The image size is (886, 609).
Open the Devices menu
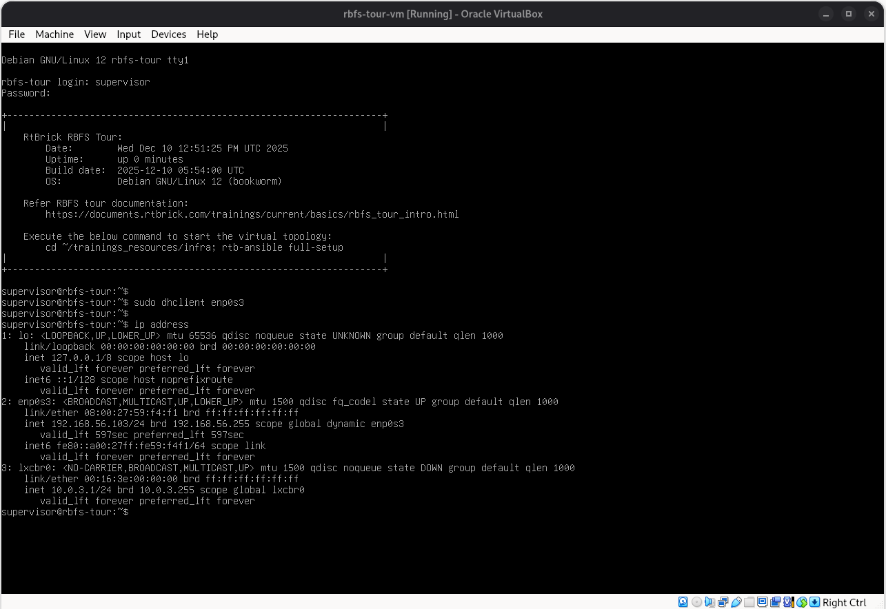[x=168, y=34]
